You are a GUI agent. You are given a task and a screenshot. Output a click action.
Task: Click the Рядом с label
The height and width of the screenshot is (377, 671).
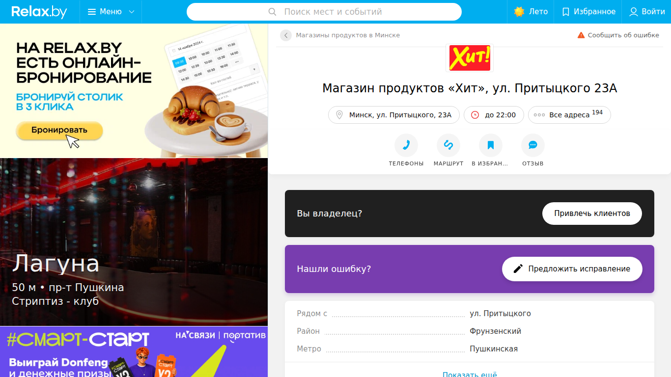click(x=312, y=314)
